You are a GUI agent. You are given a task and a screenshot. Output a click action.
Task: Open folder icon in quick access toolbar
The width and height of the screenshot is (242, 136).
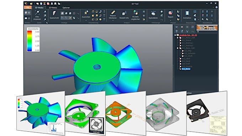coord(31,4)
